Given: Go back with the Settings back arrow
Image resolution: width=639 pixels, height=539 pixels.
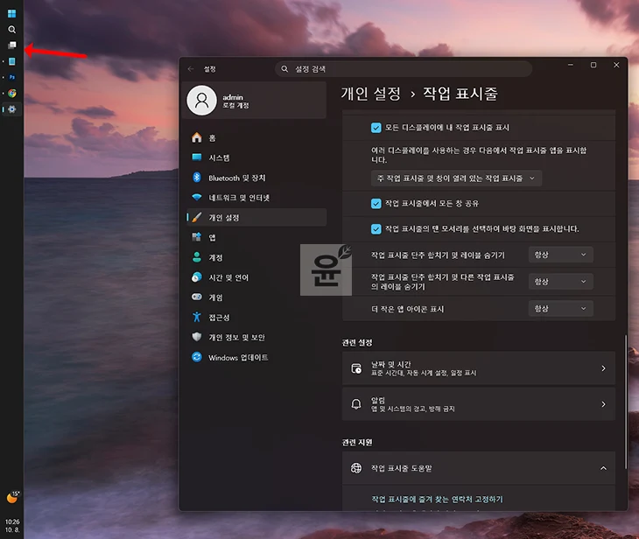Looking at the screenshot, I should pos(191,69).
